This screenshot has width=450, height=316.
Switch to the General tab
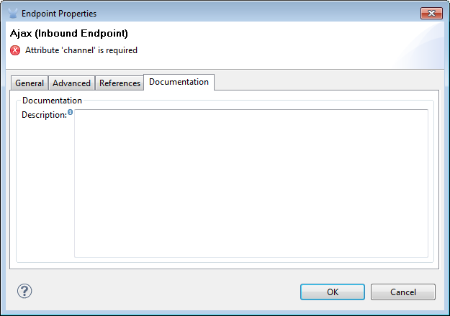(30, 83)
